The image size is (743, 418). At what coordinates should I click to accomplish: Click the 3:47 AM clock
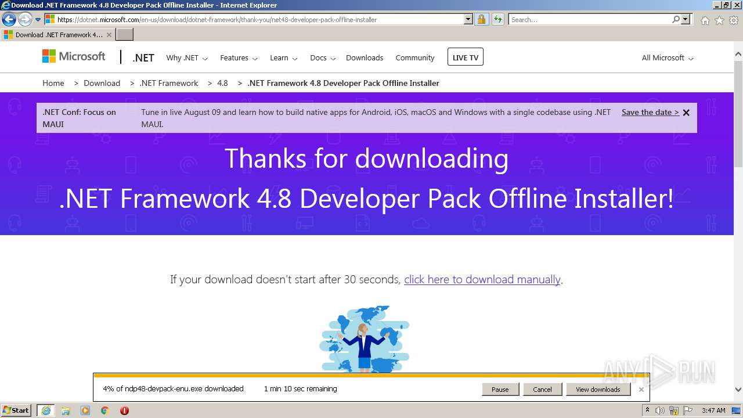point(713,410)
